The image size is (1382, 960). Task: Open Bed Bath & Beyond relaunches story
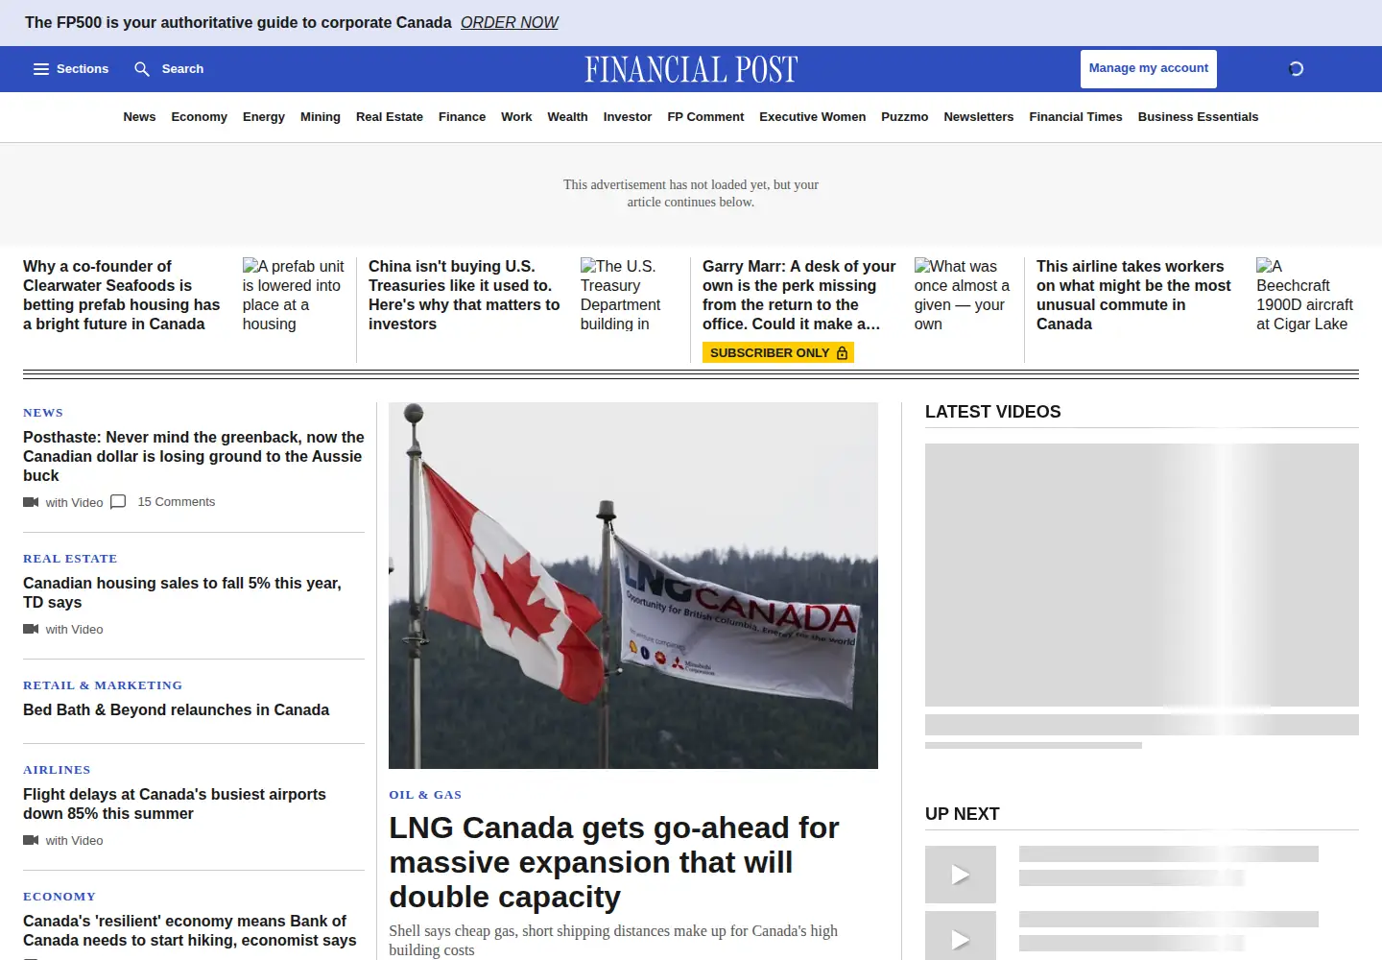(x=176, y=709)
